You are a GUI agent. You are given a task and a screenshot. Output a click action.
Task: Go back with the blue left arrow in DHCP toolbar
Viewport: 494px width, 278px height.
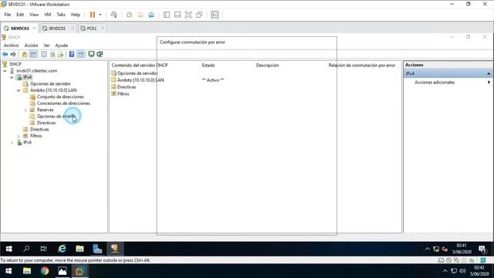tap(5, 54)
